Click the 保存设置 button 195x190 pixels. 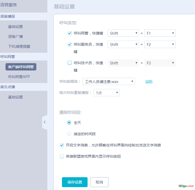point(75,182)
